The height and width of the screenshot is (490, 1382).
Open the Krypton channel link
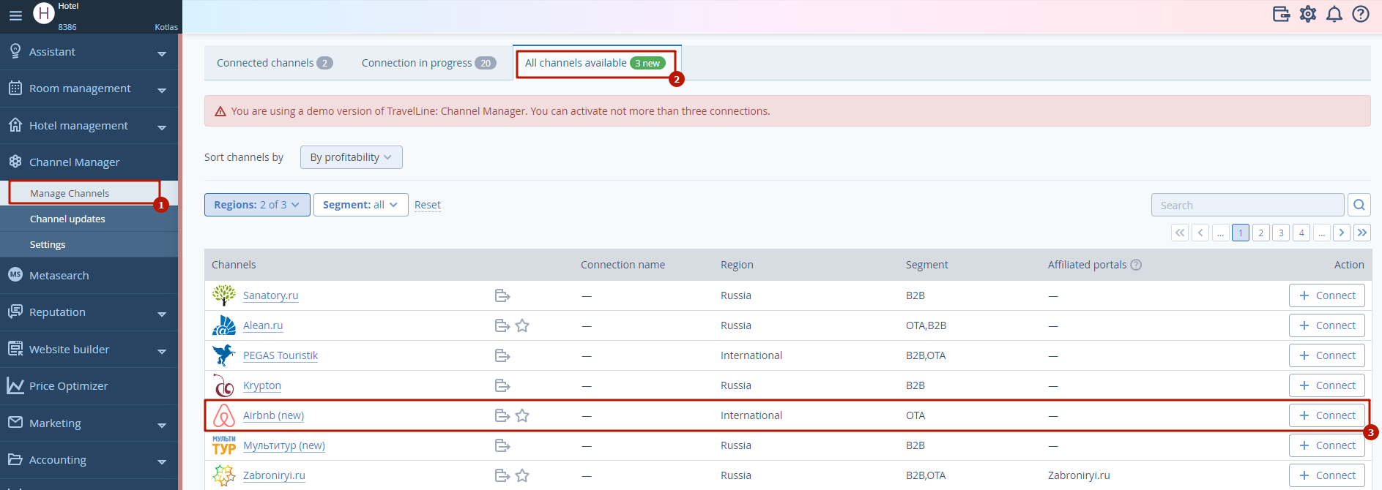coord(262,385)
